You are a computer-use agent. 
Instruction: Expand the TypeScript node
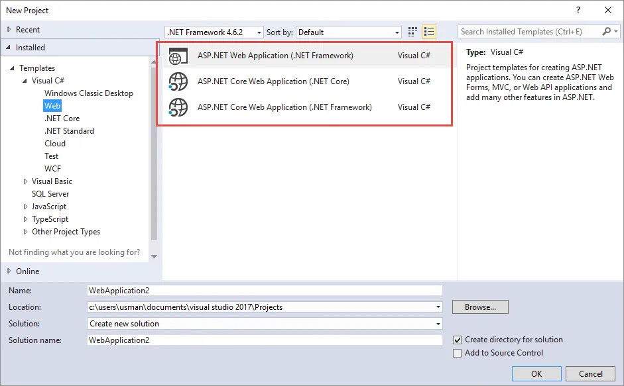pos(25,219)
